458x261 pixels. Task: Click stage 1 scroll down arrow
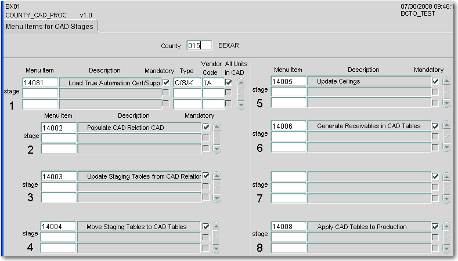[x=241, y=104]
